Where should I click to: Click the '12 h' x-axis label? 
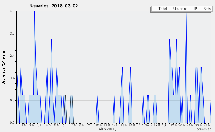point(115,125)
